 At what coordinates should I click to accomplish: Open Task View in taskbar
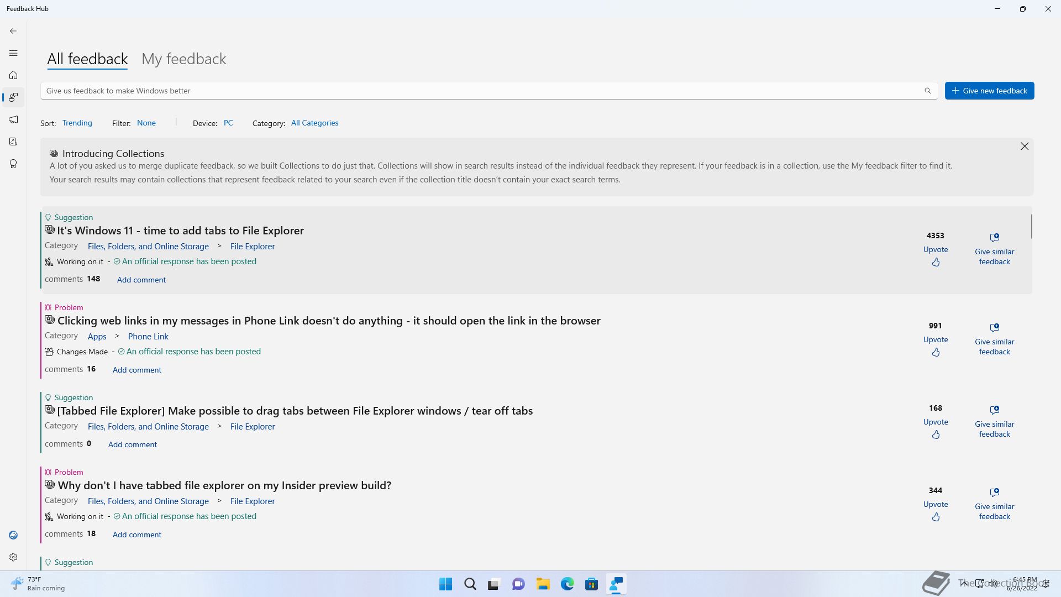494,584
